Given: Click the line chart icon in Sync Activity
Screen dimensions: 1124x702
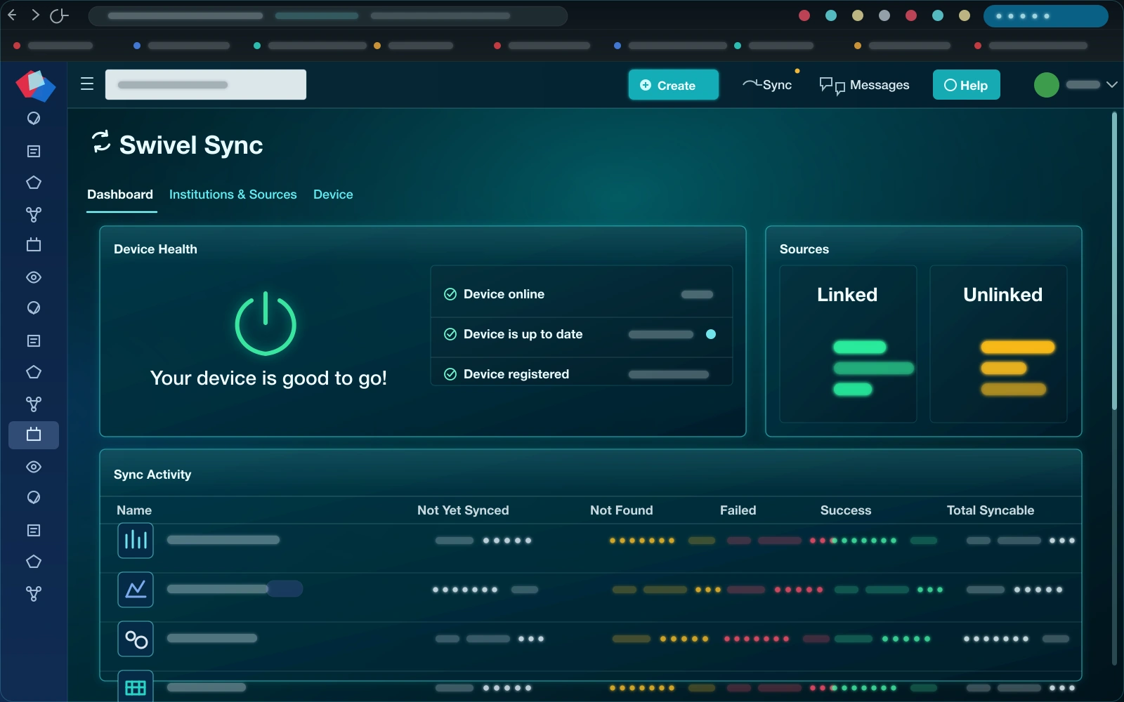Looking at the screenshot, I should [136, 590].
